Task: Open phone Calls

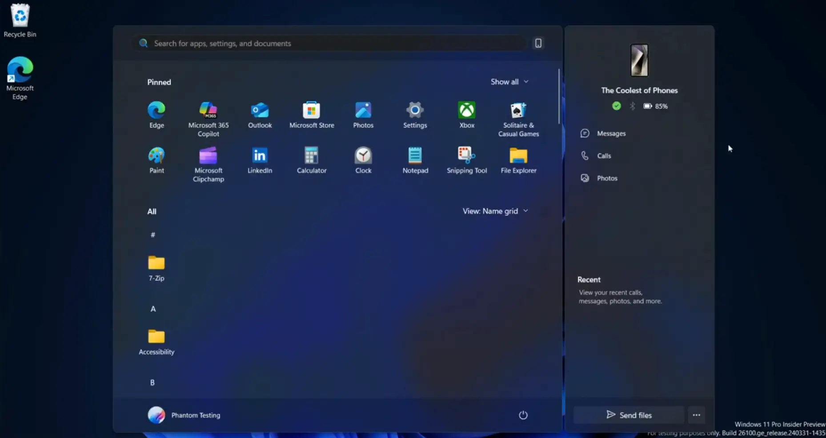Action: (596, 155)
